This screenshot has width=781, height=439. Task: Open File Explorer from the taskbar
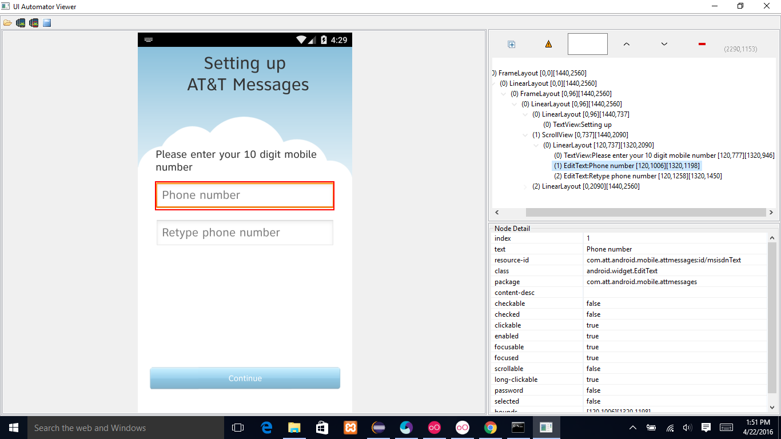pyautogui.click(x=294, y=428)
